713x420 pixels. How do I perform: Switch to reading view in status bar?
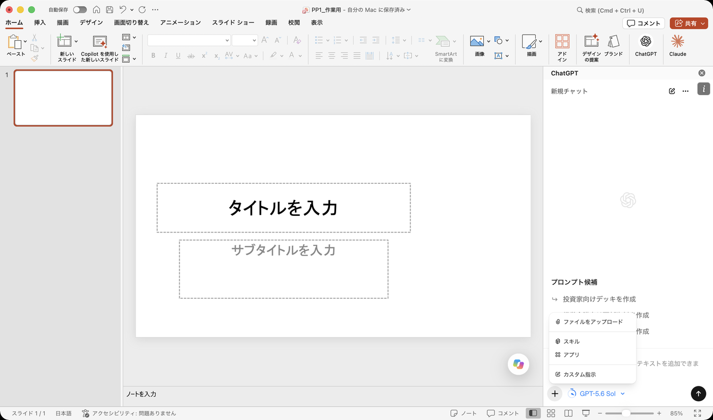click(x=568, y=413)
